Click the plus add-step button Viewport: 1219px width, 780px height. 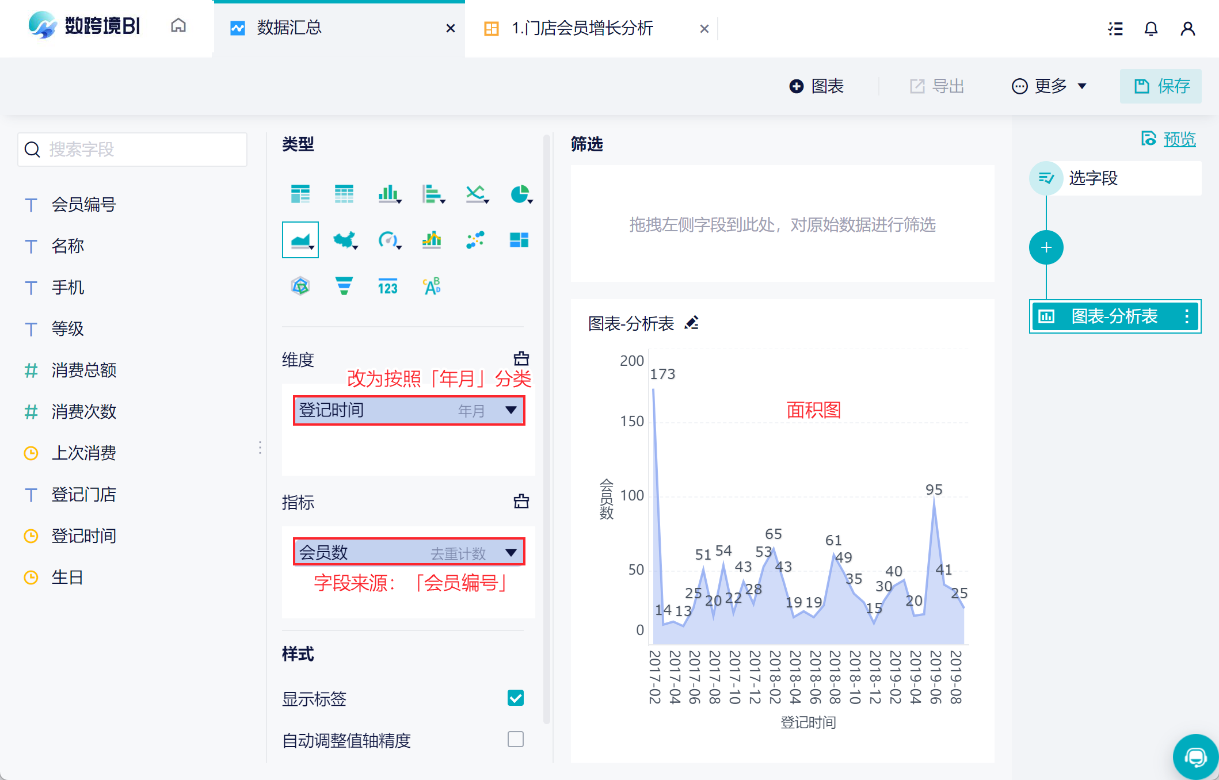[1046, 247]
